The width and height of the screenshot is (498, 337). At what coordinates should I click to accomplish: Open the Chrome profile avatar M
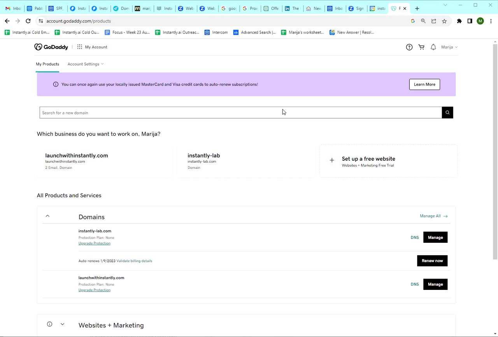[480, 21]
